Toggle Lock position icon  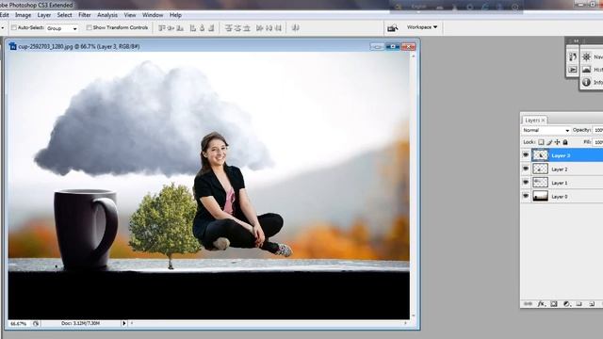557,142
